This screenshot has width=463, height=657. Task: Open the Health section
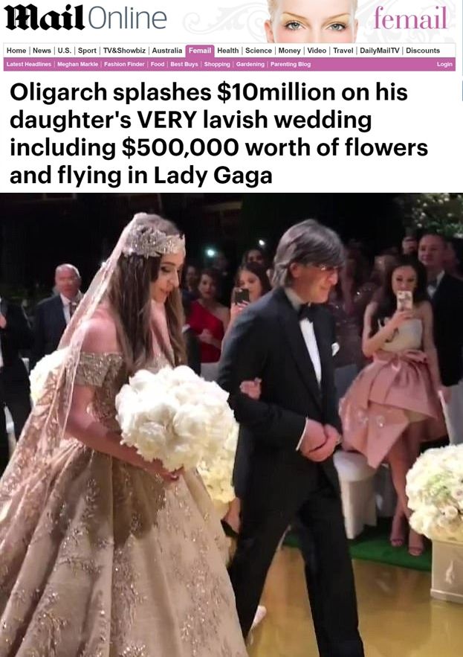[227, 51]
